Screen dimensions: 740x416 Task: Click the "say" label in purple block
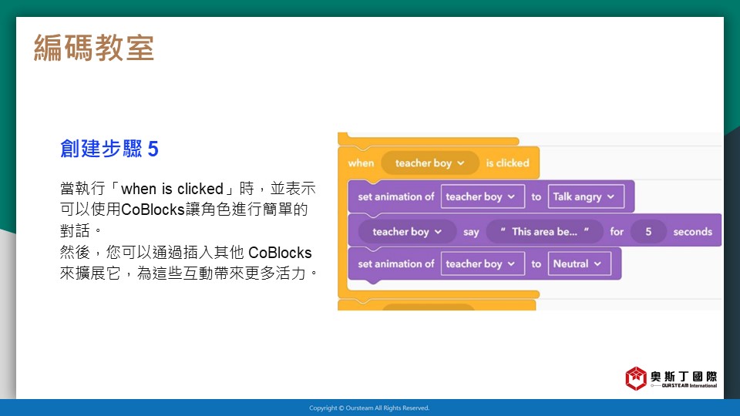[x=471, y=232]
